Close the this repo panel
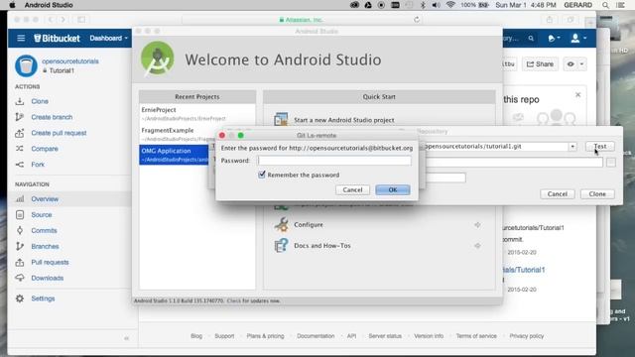635x357 pixels. pyautogui.click(x=577, y=95)
